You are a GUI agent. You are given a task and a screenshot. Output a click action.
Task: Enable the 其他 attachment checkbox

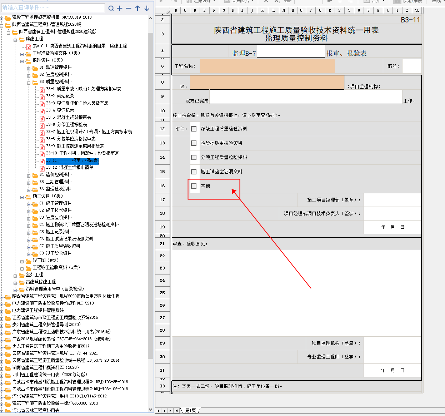click(194, 186)
